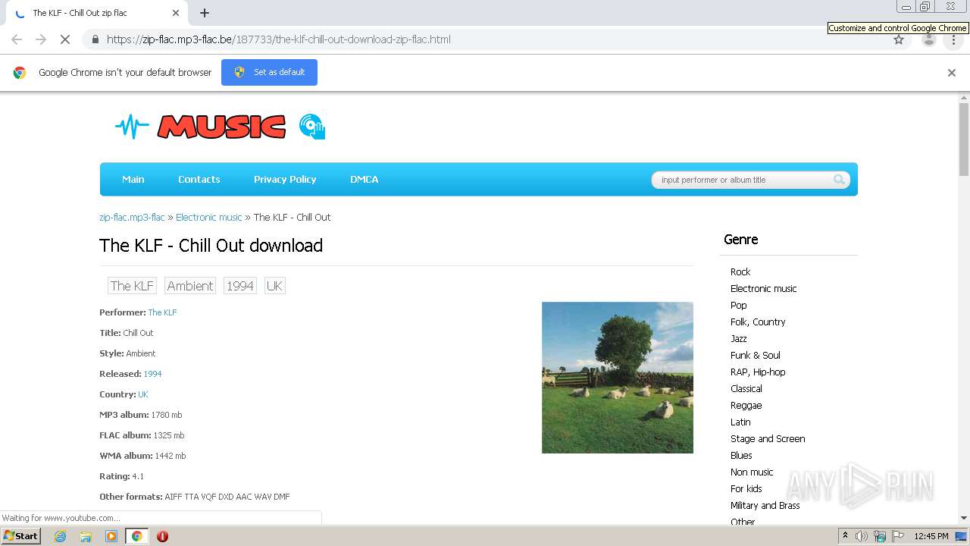
Task: Open the volume speaker tray icon
Action: tap(862, 536)
